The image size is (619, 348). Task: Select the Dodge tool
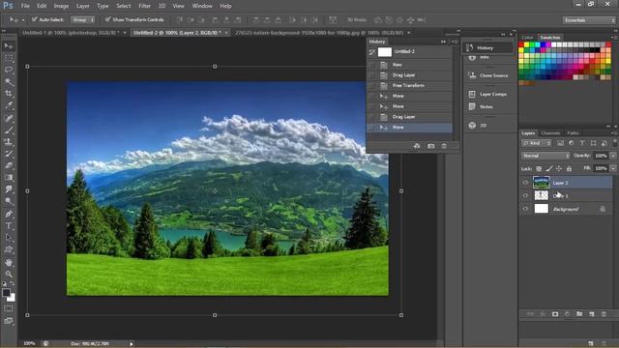click(x=9, y=201)
